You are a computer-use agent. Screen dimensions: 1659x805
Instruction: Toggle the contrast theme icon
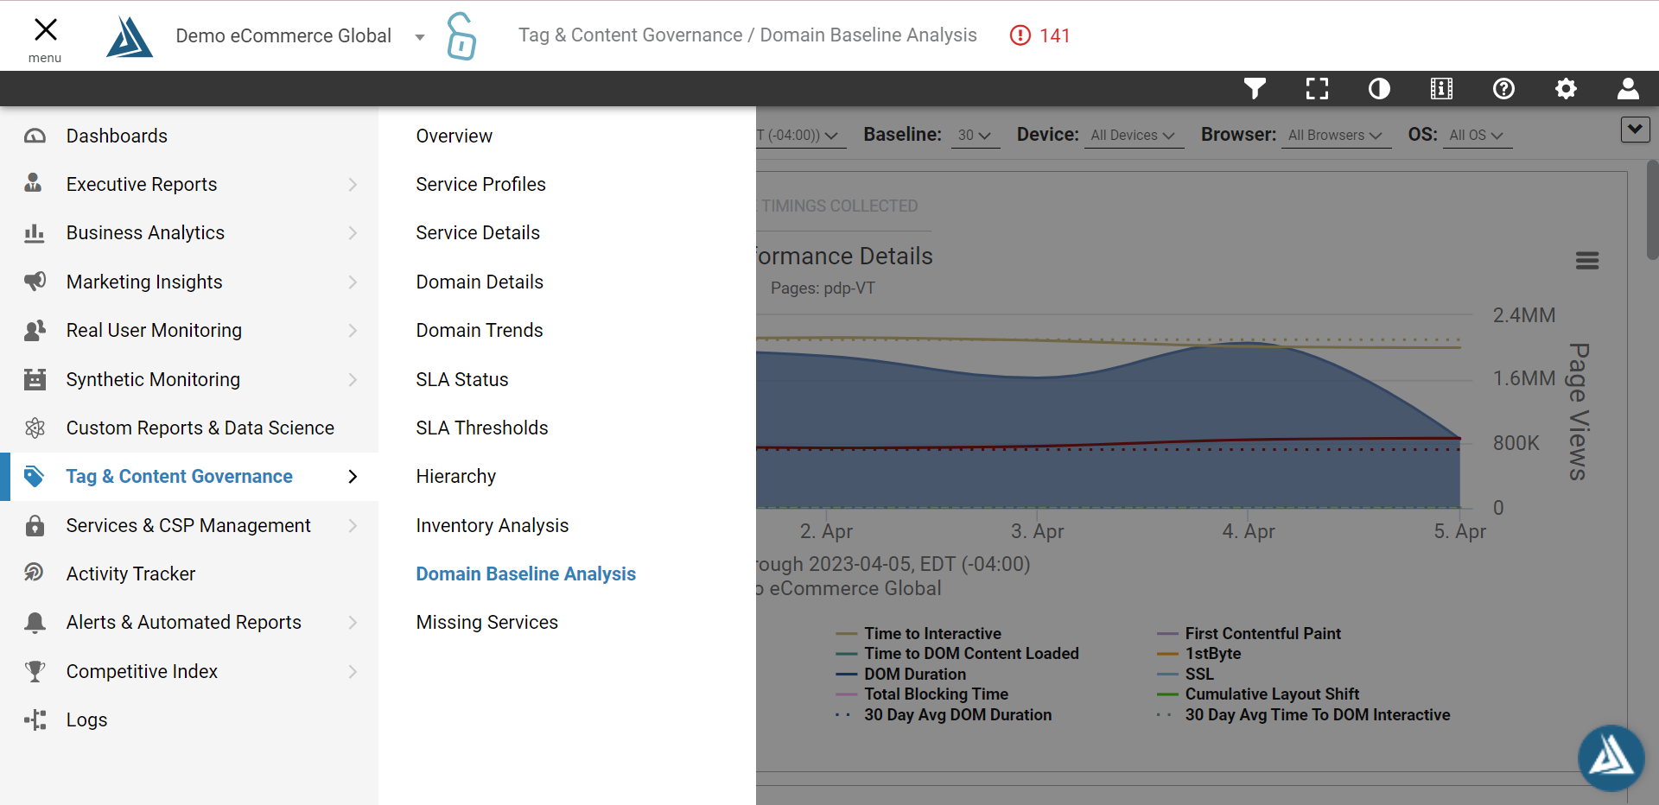coord(1379,88)
